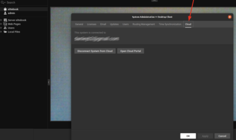The width and height of the screenshot is (236, 140).
Task: Collapse the left resource panel handle
Action: click(49, 82)
